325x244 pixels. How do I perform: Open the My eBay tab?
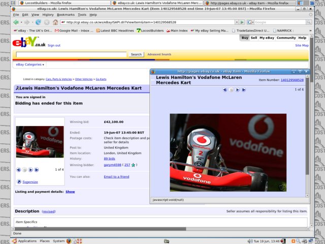pyautogui.click(x=267, y=38)
